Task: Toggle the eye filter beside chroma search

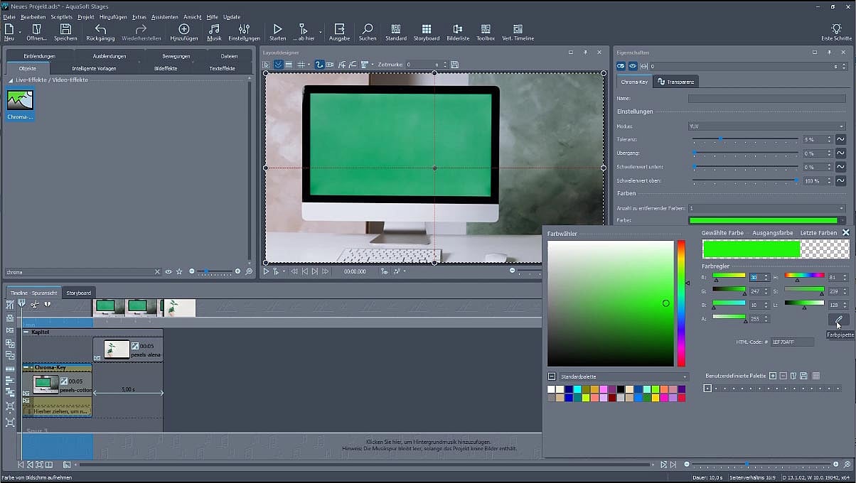Action: (x=168, y=271)
